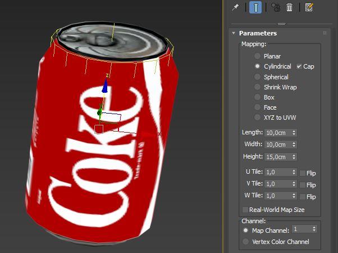
Task: Select Shrink Wrap mapping option
Action: (x=257, y=87)
